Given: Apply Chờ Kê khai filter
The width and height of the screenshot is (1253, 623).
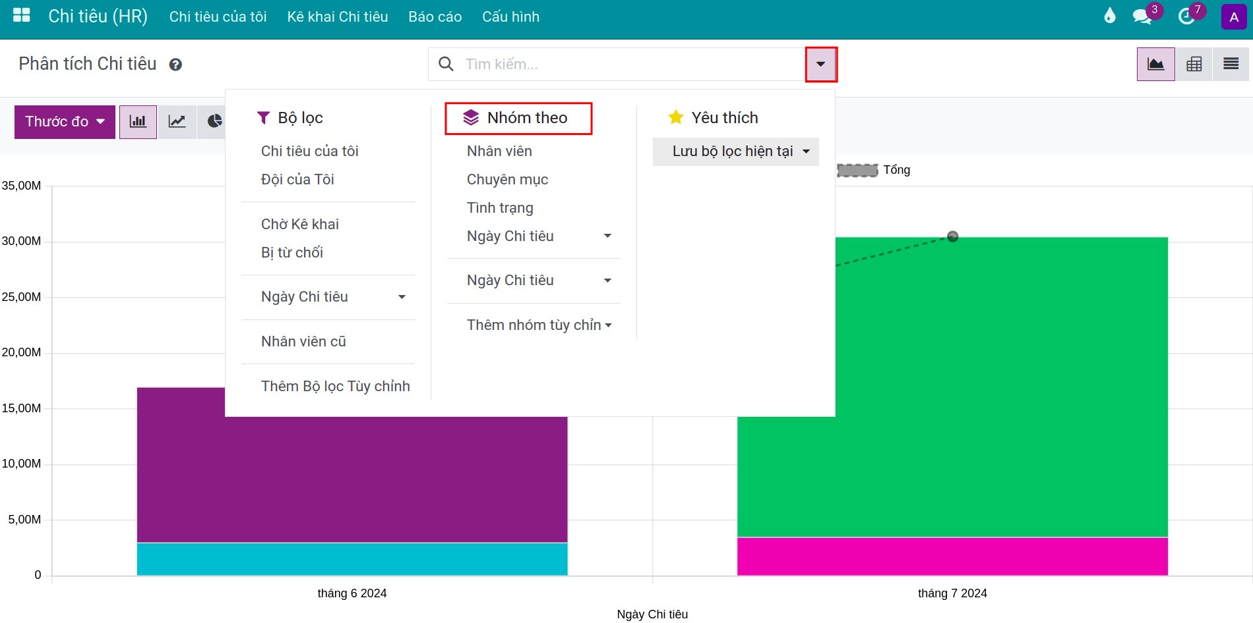Looking at the screenshot, I should pos(300,225).
